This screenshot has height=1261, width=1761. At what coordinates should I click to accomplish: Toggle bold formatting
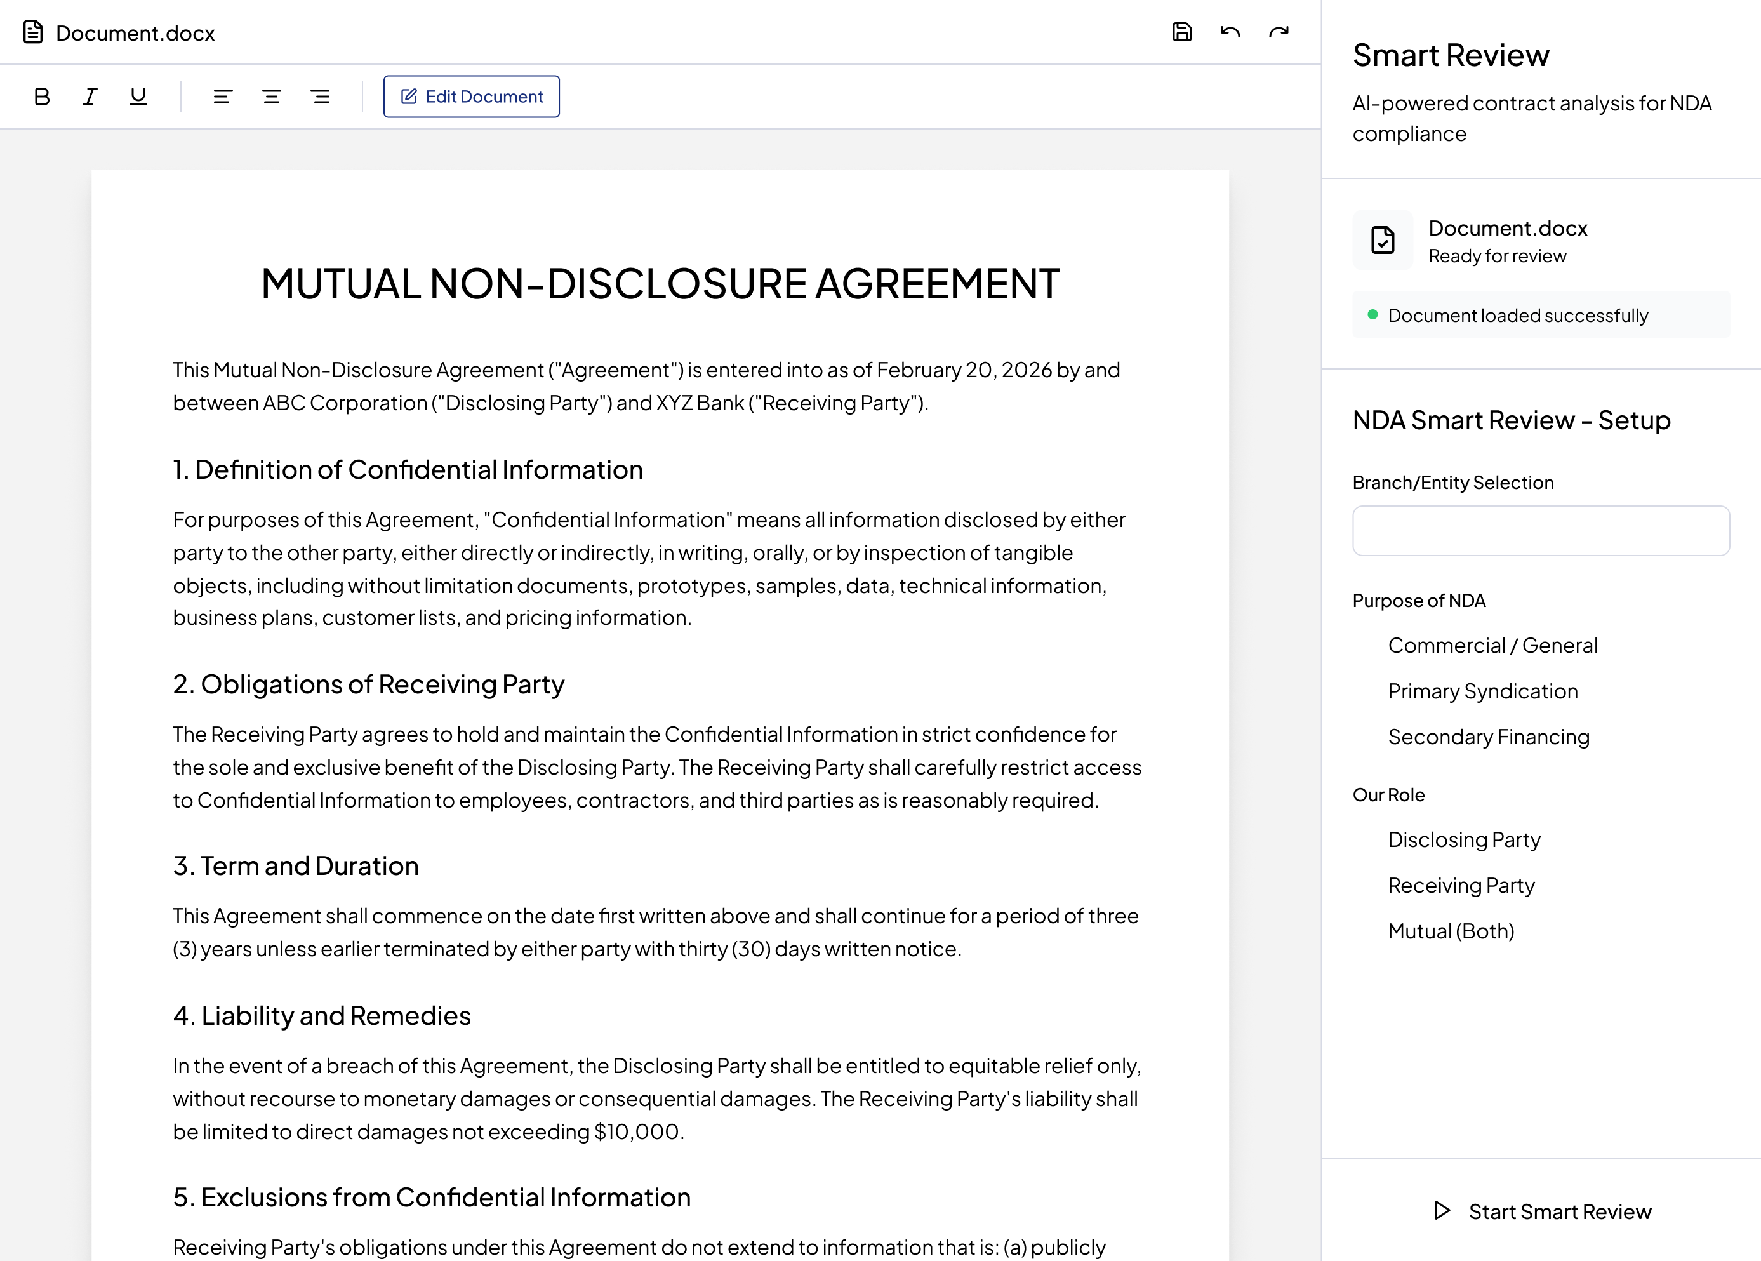click(42, 97)
